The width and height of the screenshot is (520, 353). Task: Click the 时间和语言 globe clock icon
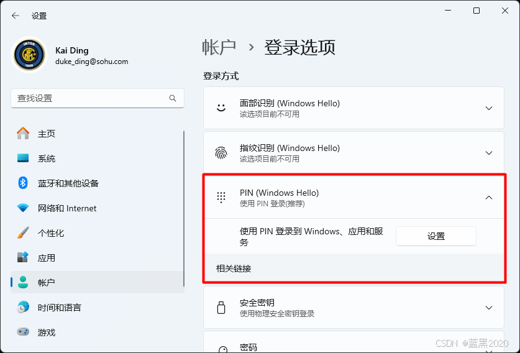coord(23,307)
